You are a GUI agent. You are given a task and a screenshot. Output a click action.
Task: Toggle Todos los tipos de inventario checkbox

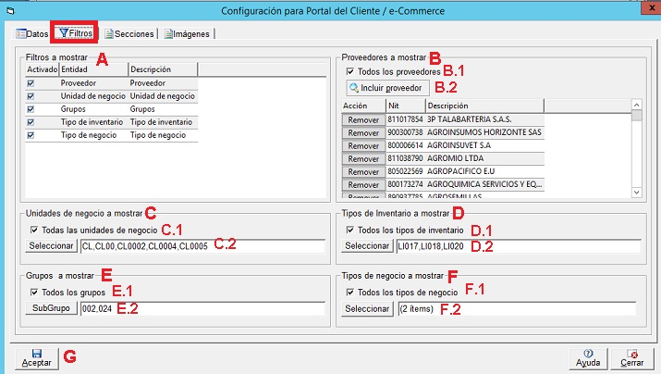349,230
